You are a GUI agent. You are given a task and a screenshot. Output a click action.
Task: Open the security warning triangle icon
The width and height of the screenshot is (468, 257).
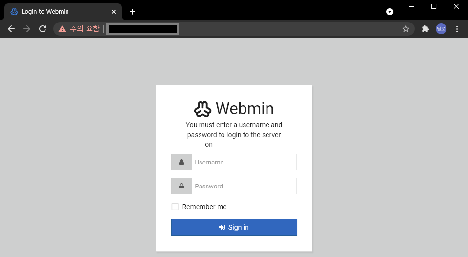click(62, 29)
